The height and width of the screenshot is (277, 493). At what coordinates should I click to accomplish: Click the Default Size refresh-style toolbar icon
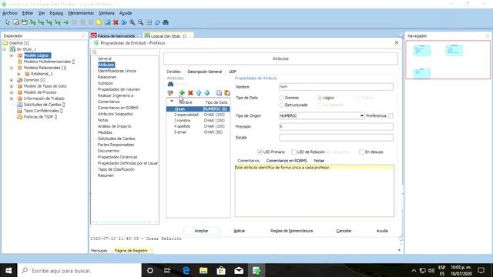pyautogui.click(x=157, y=22)
